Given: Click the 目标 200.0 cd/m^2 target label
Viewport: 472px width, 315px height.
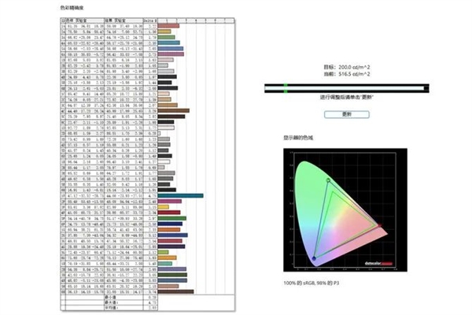Looking at the screenshot, I should [x=345, y=67].
